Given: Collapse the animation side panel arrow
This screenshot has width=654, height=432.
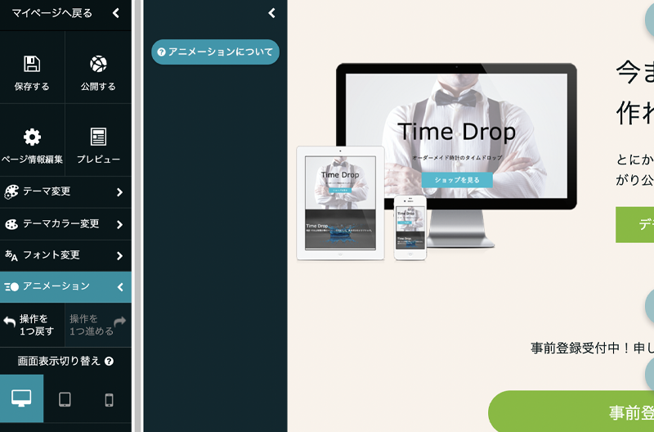Looking at the screenshot, I should (x=271, y=13).
